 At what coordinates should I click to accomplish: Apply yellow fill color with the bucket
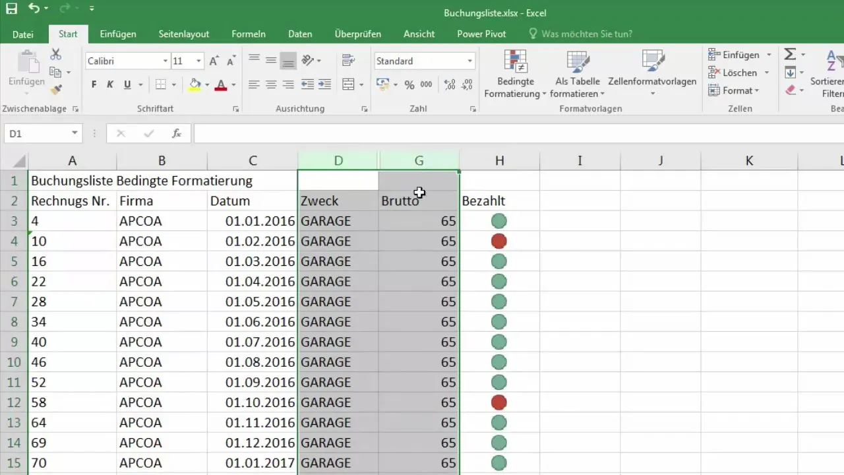[x=195, y=84]
